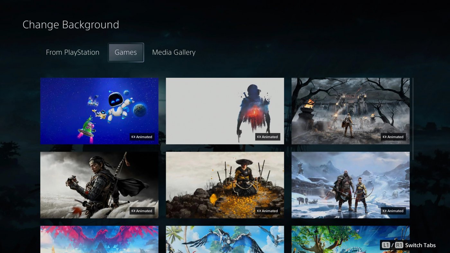Click the R1 button hint icon
Viewport: 450px width, 253px height.
399,245
